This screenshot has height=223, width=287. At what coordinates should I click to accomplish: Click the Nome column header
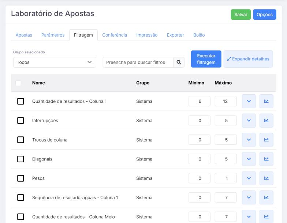tap(38, 83)
